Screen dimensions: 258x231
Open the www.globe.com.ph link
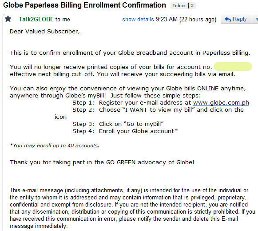221,103
